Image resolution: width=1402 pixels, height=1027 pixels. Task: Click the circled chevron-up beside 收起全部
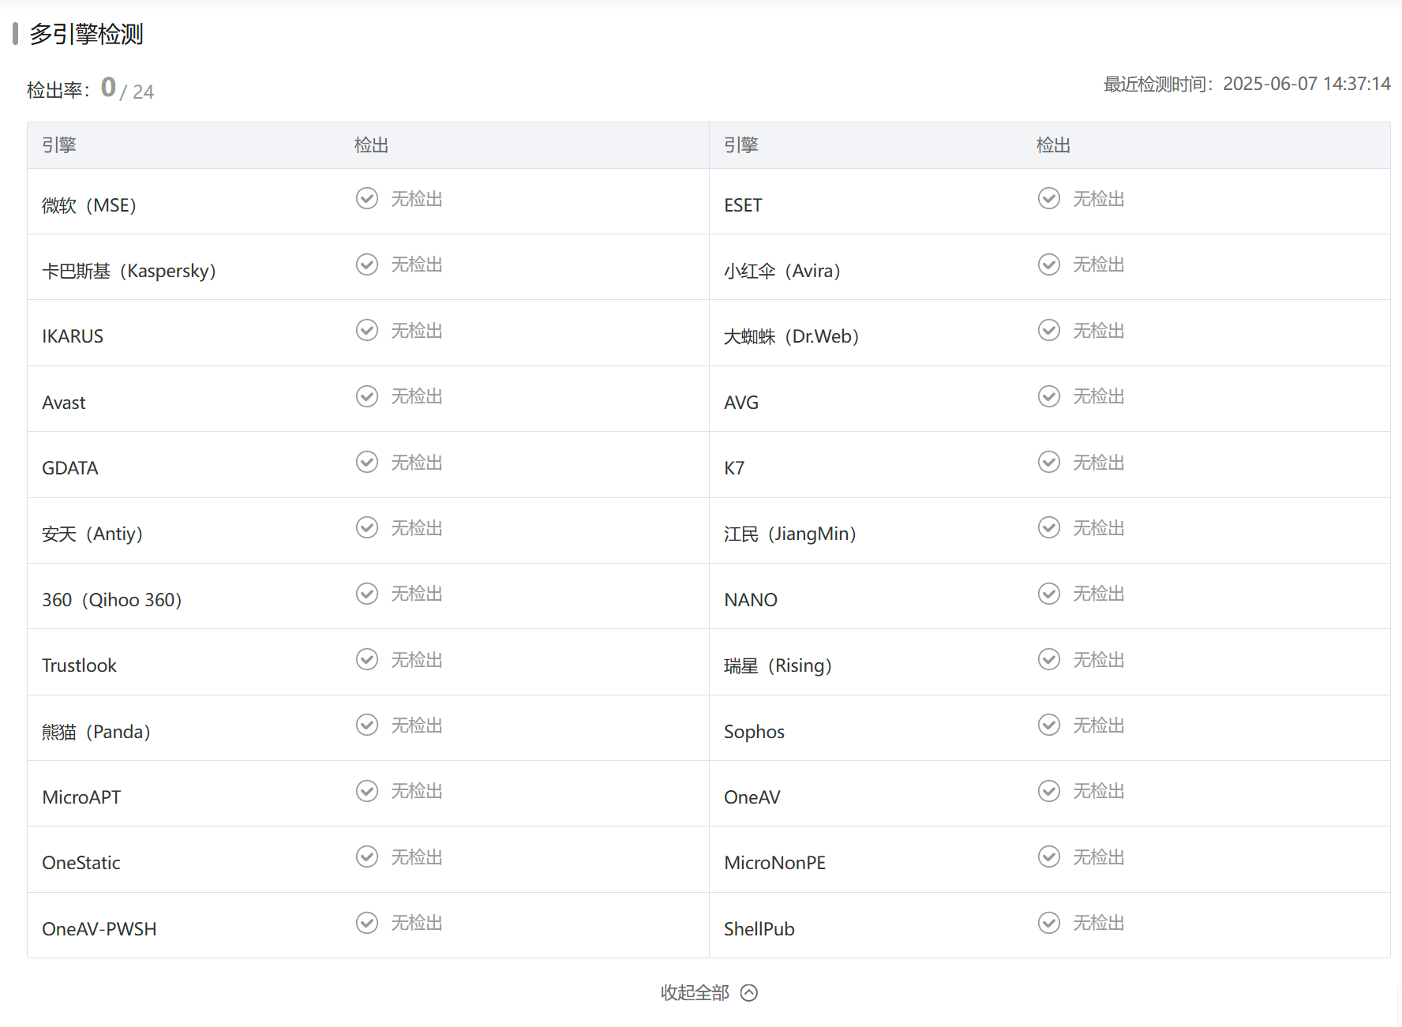tap(749, 993)
